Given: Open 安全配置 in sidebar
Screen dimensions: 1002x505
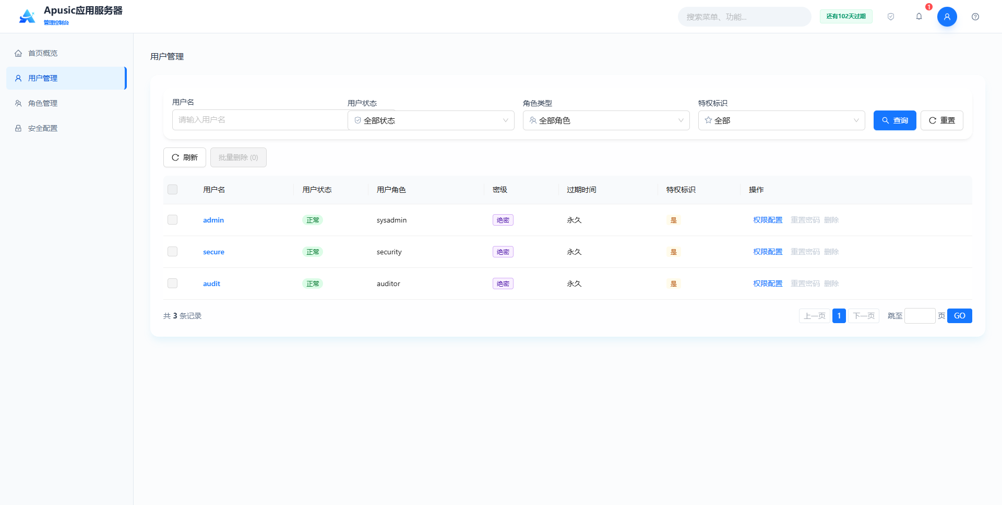Looking at the screenshot, I should (x=66, y=128).
